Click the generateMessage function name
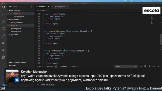 tap(57, 31)
